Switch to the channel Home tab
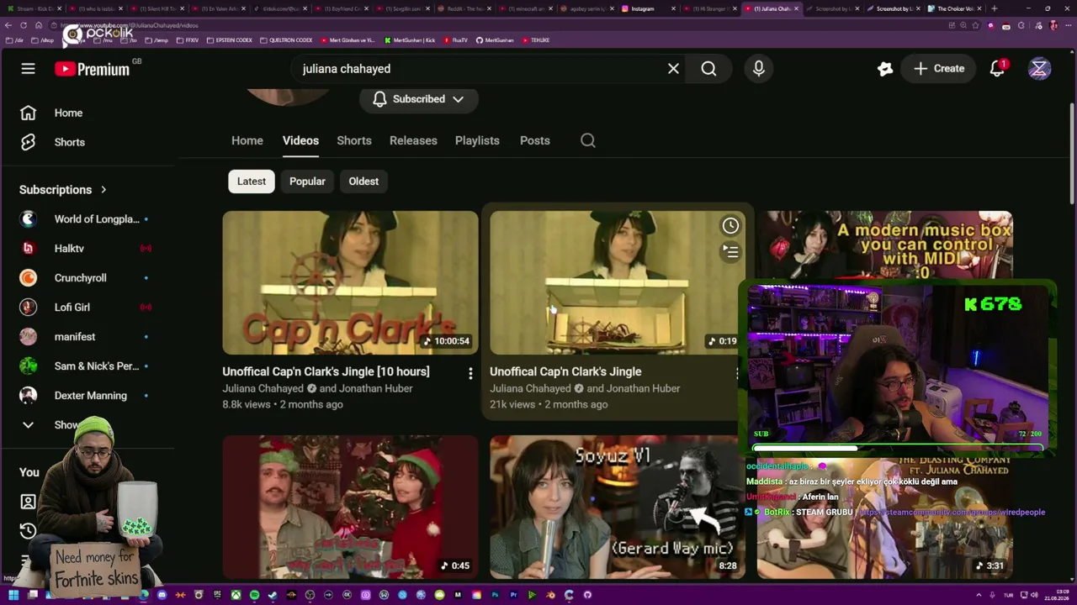This screenshot has width=1077, height=605. coord(247,140)
